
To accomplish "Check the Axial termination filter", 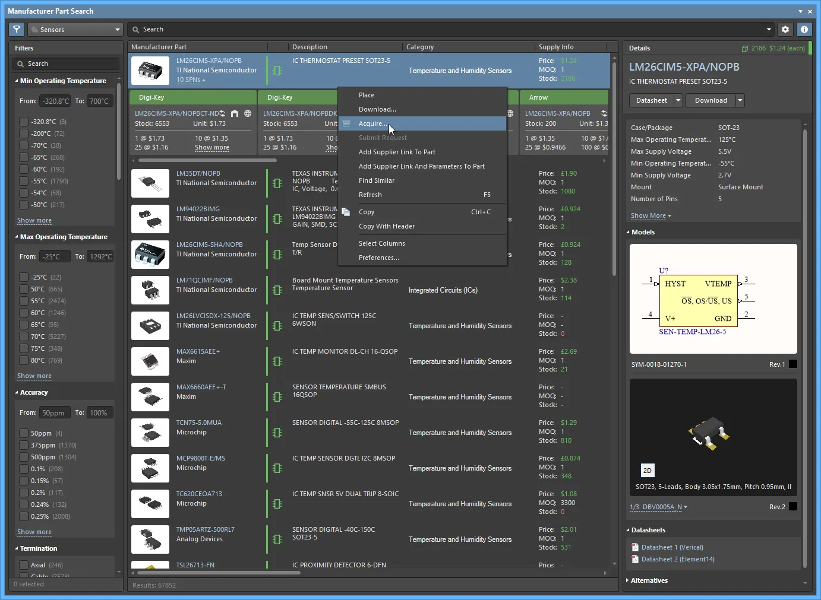I will tap(24, 565).
